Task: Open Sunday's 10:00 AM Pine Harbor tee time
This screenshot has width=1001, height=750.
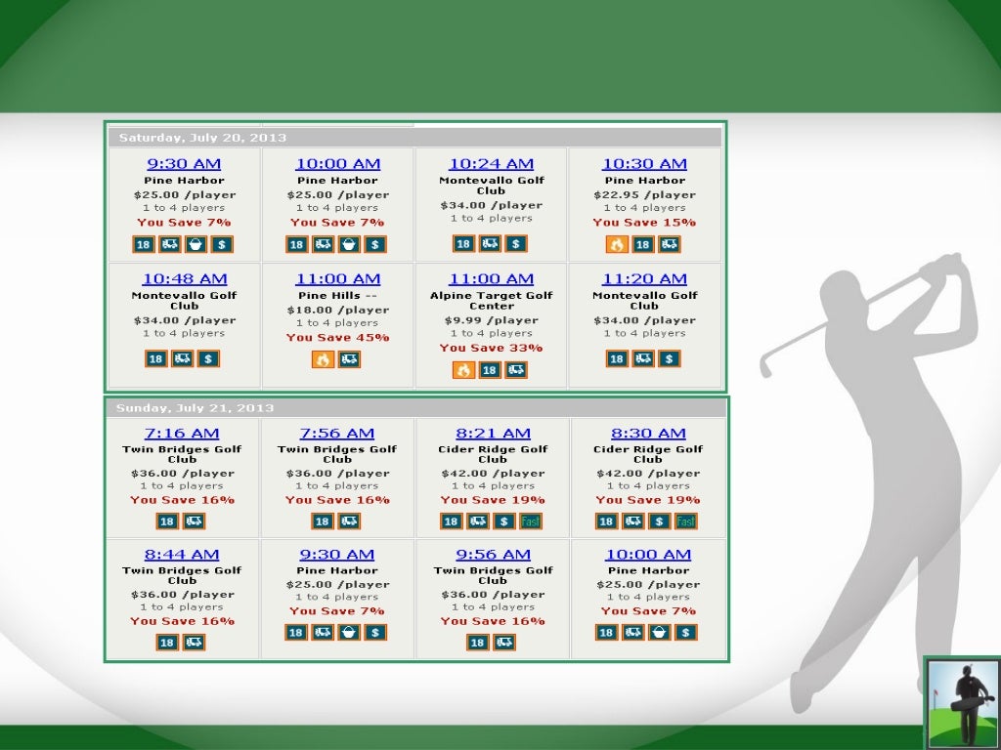Action: (648, 555)
